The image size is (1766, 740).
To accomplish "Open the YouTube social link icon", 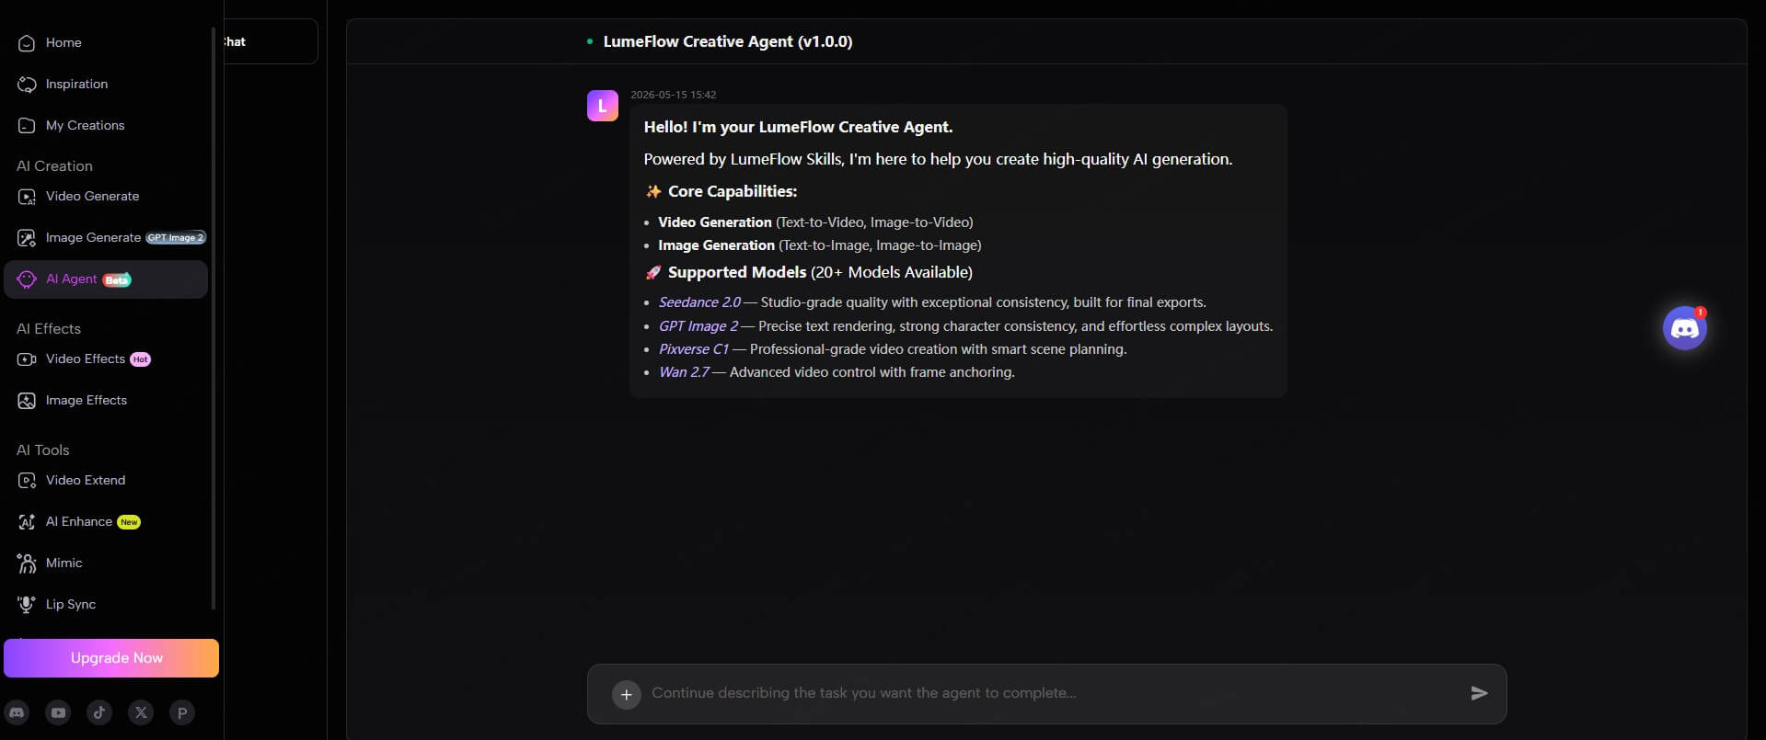I will click(58, 712).
